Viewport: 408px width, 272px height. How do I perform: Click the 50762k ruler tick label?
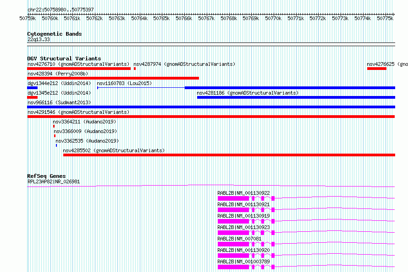(94, 18)
